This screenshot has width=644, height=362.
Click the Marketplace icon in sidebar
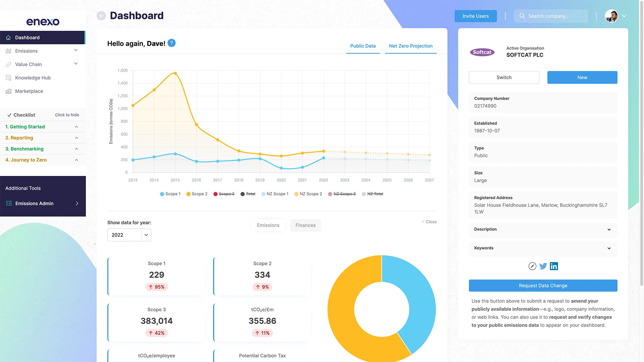coord(8,91)
